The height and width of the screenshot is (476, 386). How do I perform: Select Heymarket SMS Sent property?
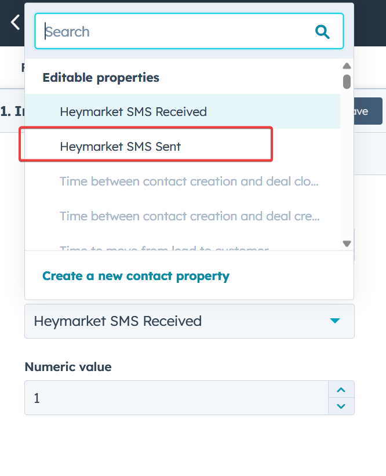point(121,147)
